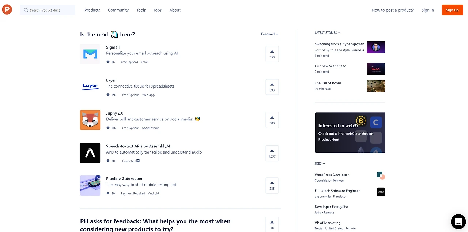Click the Email tag under Sigmail

[x=145, y=62]
